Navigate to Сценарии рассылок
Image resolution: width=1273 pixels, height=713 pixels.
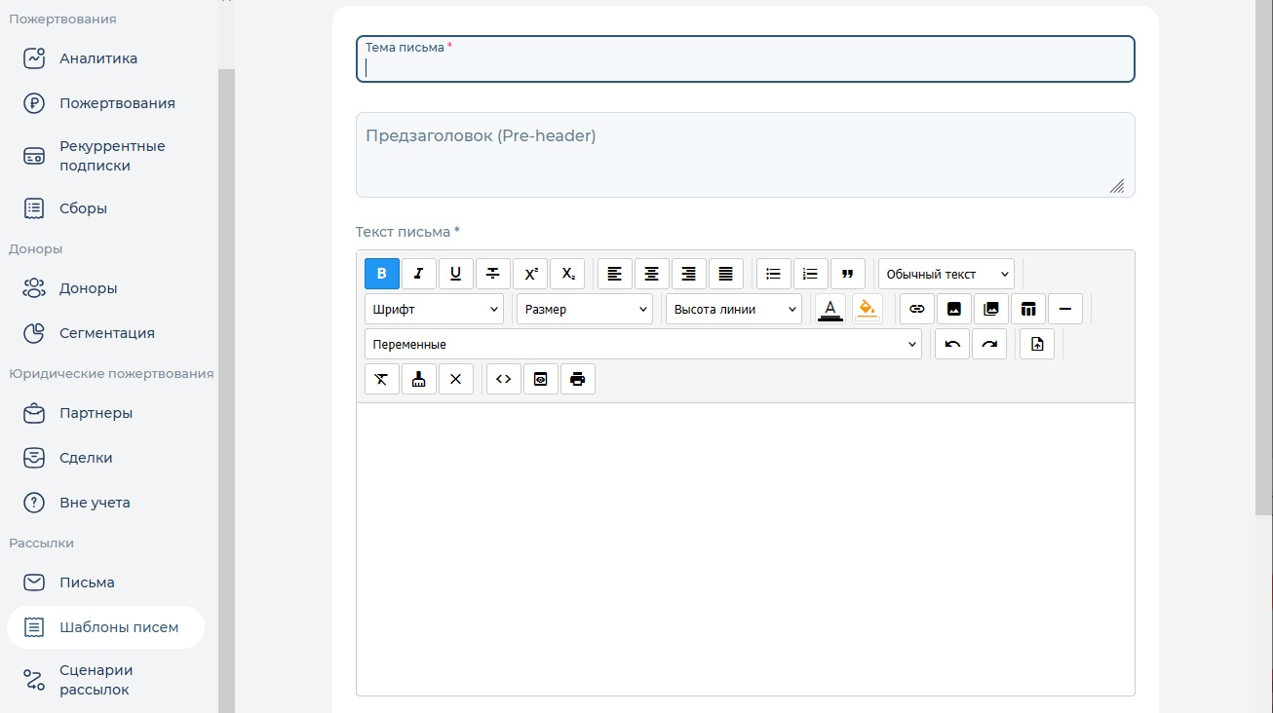96,680
